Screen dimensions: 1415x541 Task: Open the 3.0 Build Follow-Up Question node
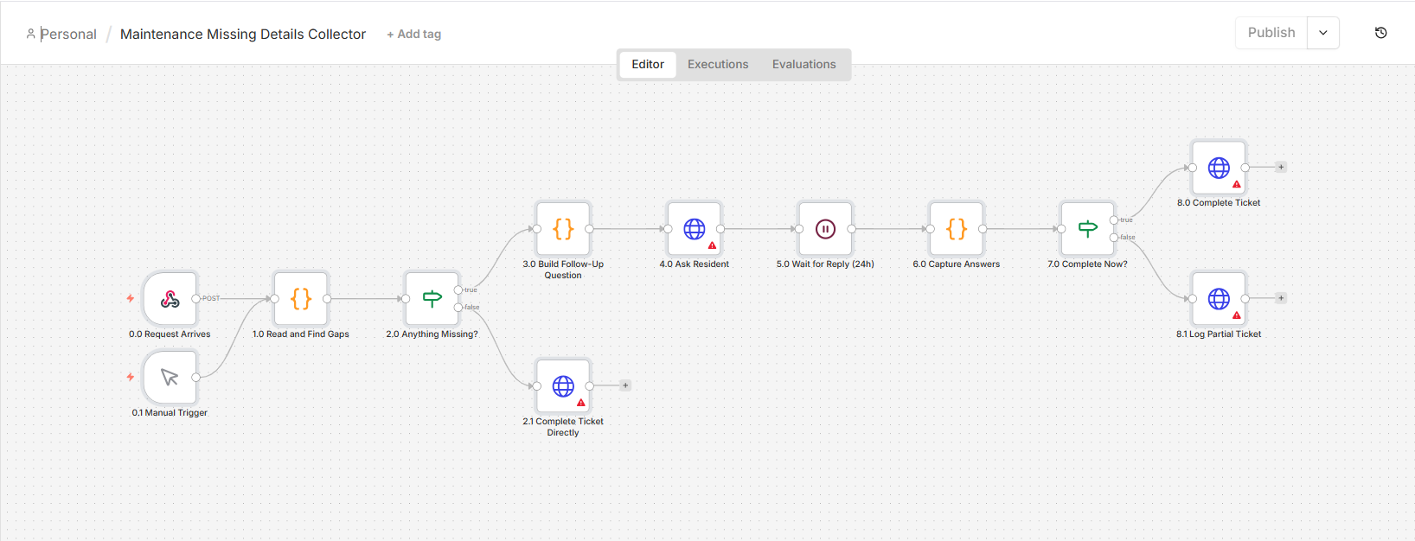coord(563,229)
